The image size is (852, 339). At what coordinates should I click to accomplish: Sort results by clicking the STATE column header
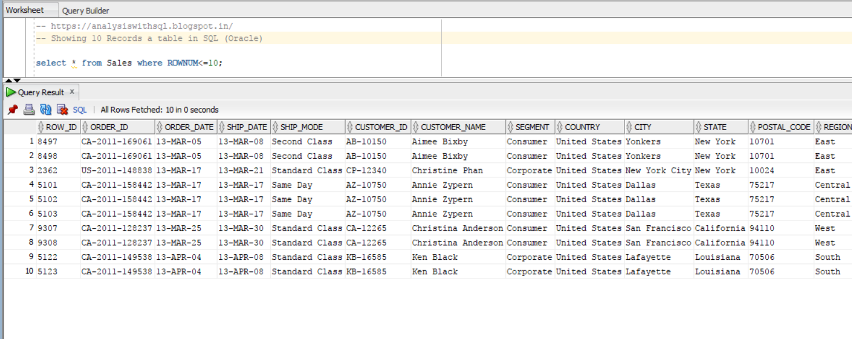point(718,126)
